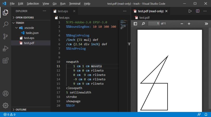Screen dimensions: 211x117
Task: Click the line number 11 in gutter
Action: 58,66
